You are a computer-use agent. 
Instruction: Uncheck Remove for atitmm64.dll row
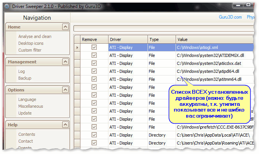(x=94, y=79)
